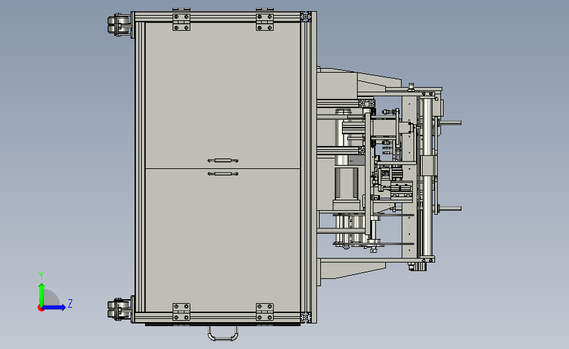Select the lower protruding shaft on the right mechanism
Image resolution: width=569 pixels, height=349 pixels.
point(450,208)
